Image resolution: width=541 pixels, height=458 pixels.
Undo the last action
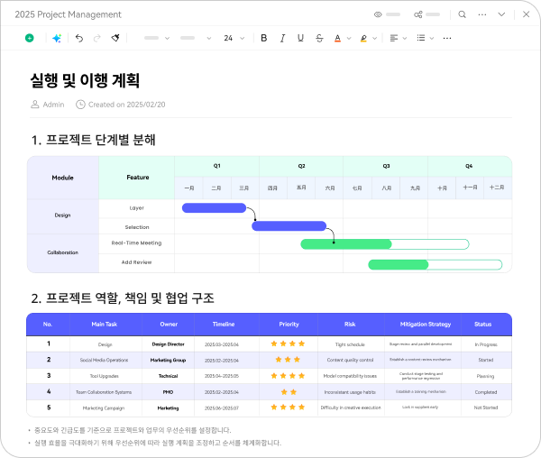79,38
